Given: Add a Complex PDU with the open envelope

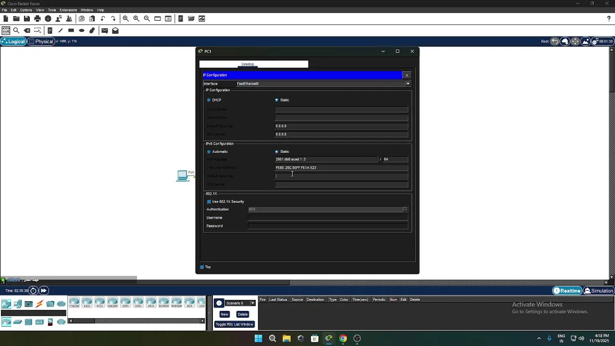Looking at the screenshot, I should click(115, 30).
